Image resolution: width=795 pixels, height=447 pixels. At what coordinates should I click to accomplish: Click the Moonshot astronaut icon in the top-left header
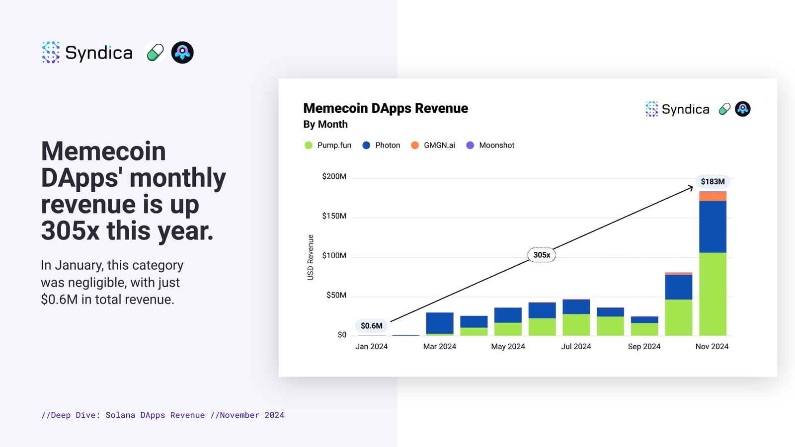[x=182, y=52]
